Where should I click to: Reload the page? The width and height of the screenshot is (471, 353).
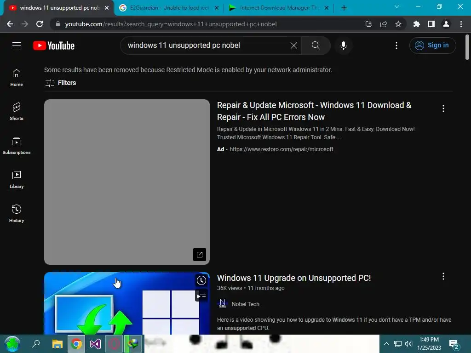[x=40, y=24]
